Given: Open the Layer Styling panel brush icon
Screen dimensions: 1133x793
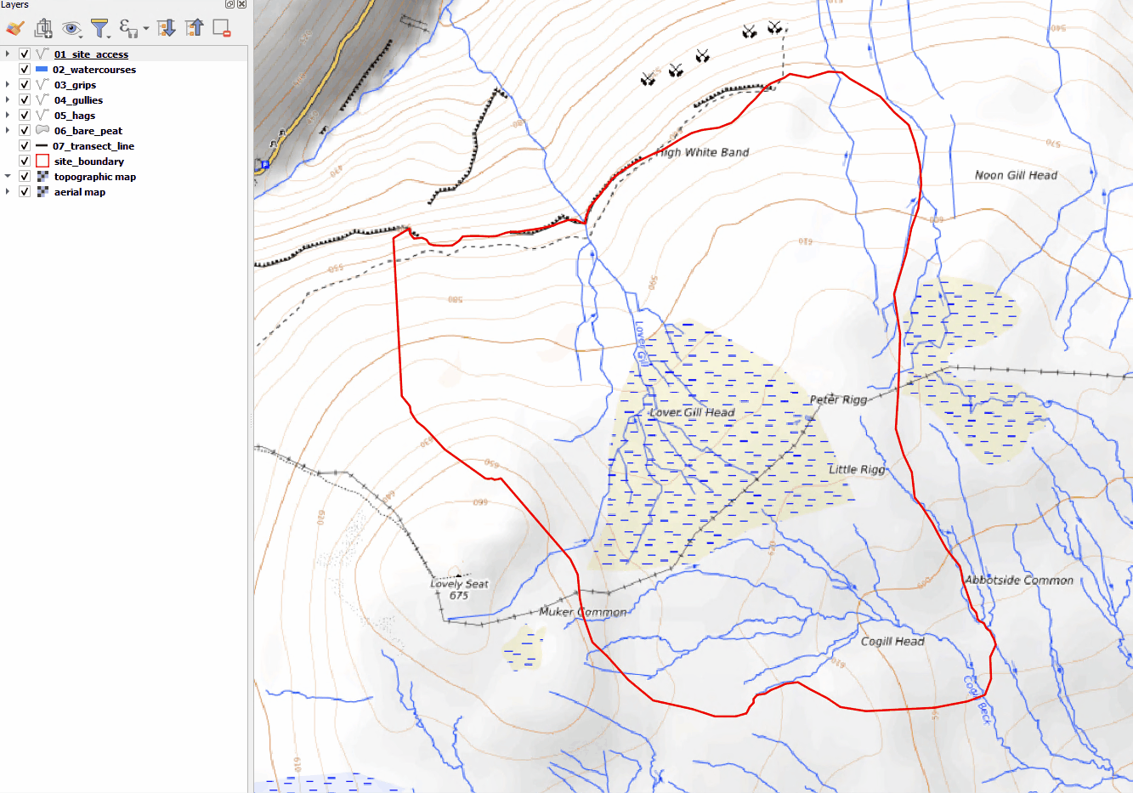Looking at the screenshot, I should 14,28.
